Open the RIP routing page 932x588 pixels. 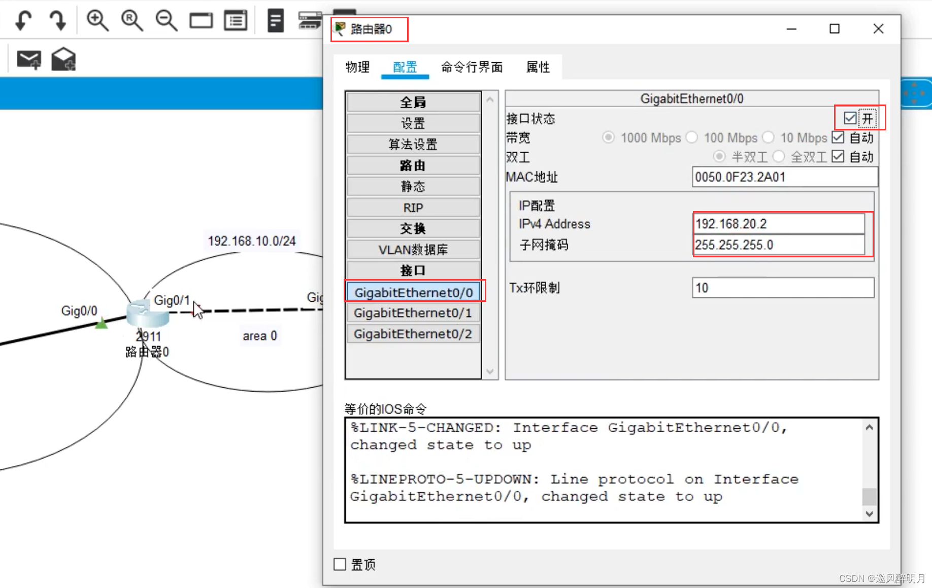(x=413, y=207)
